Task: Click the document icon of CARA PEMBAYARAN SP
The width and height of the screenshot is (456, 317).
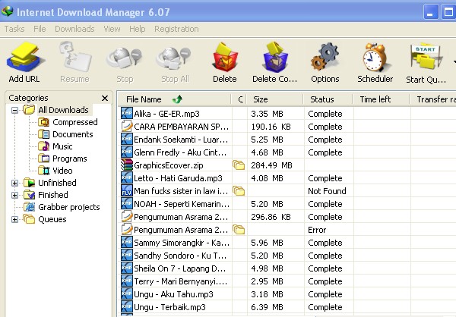Action: 127,127
